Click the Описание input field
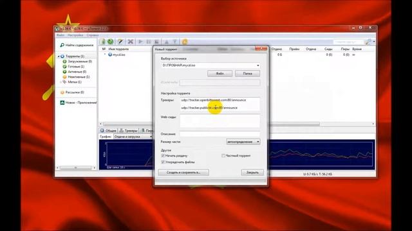 (220, 134)
